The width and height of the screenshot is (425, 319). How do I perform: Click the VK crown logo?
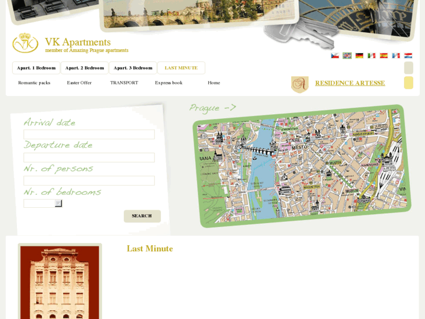25,43
